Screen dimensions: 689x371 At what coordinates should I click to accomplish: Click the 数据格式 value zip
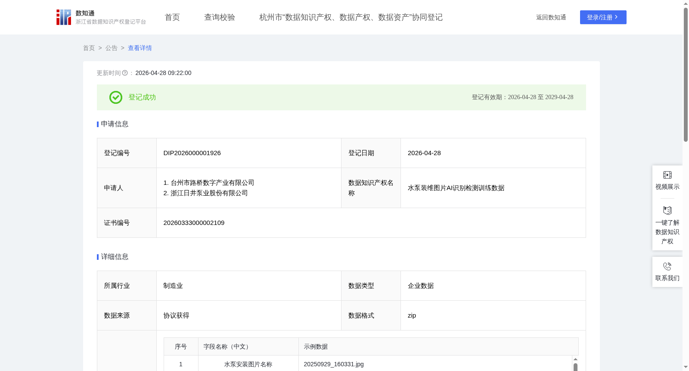[412, 315]
